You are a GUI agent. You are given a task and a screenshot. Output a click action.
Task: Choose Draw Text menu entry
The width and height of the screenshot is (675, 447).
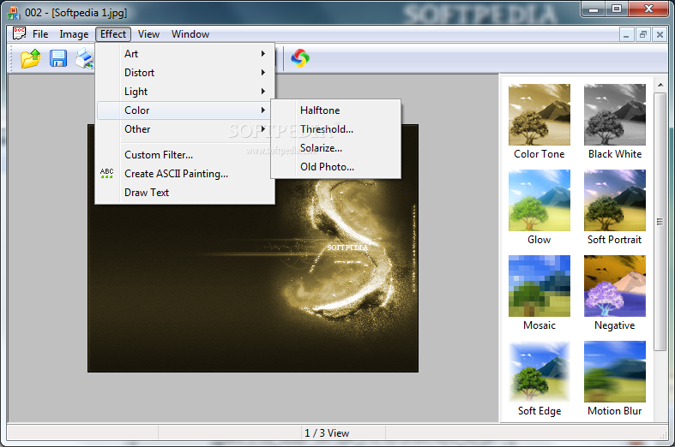pos(185,193)
